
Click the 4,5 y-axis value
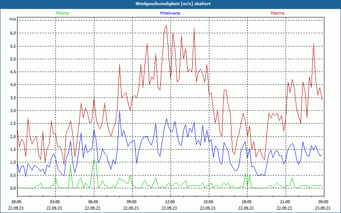(x=13, y=72)
